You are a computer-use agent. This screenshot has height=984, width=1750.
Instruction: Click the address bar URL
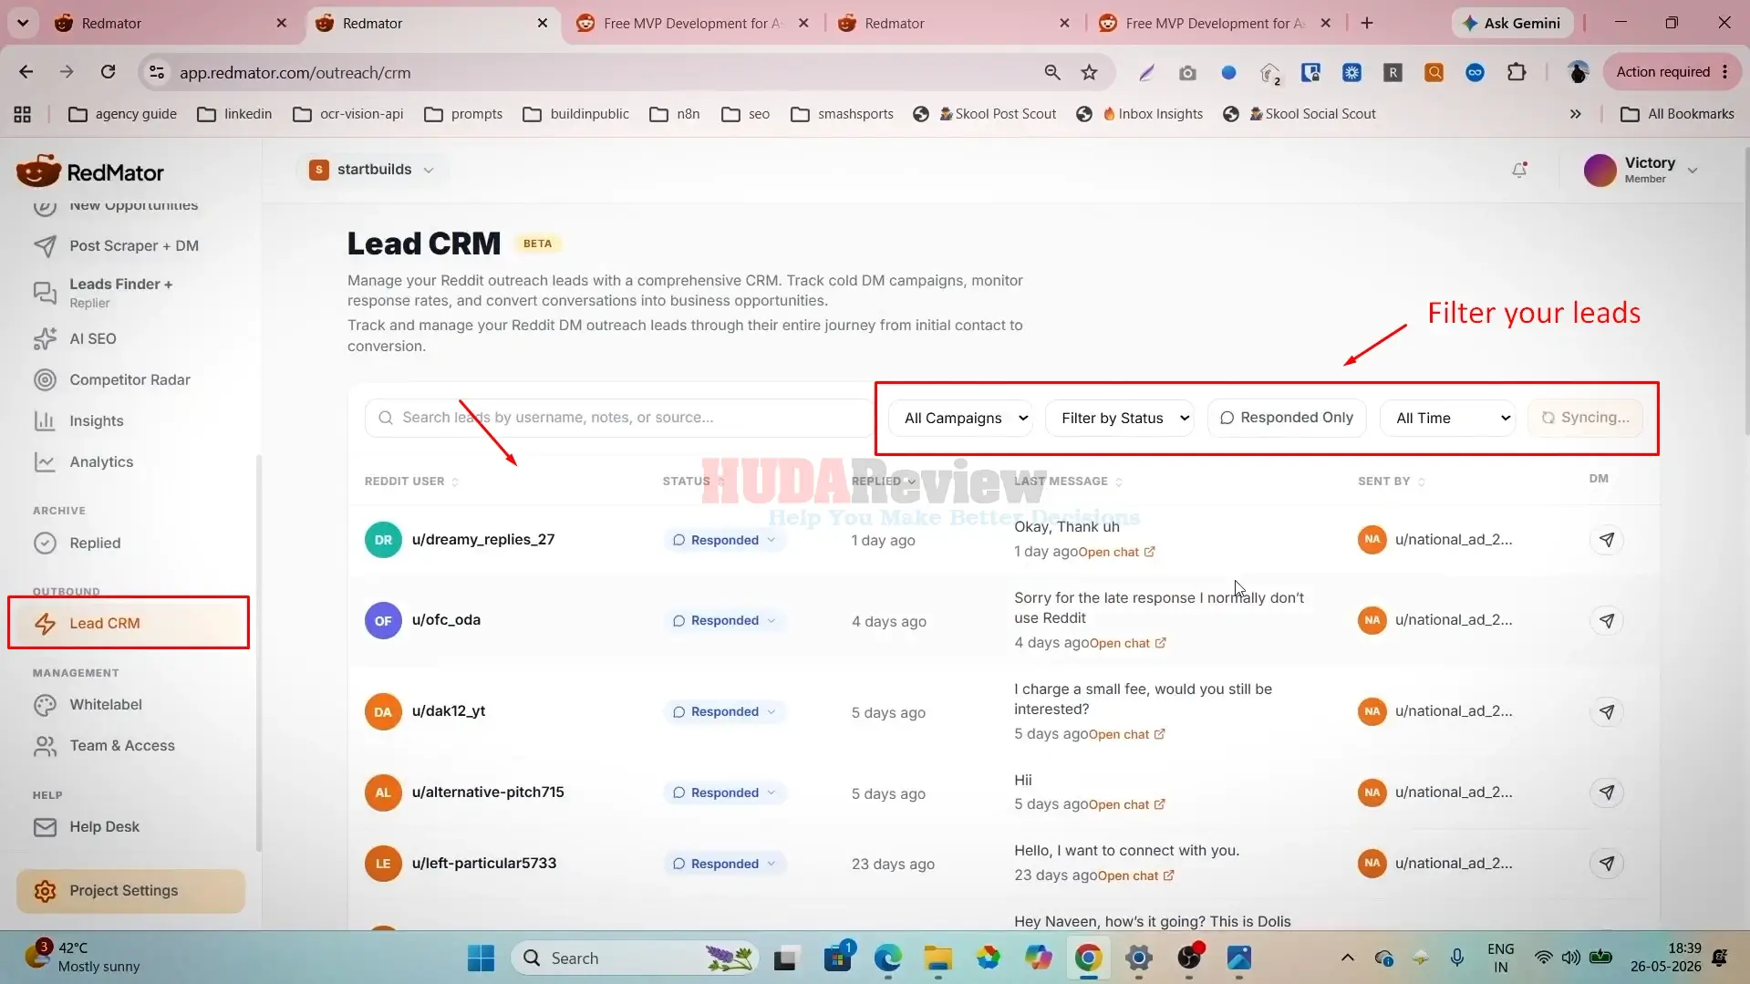[295, 72]
